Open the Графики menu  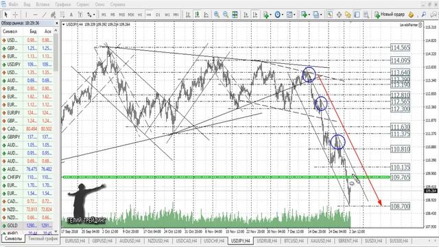[63, 4]
